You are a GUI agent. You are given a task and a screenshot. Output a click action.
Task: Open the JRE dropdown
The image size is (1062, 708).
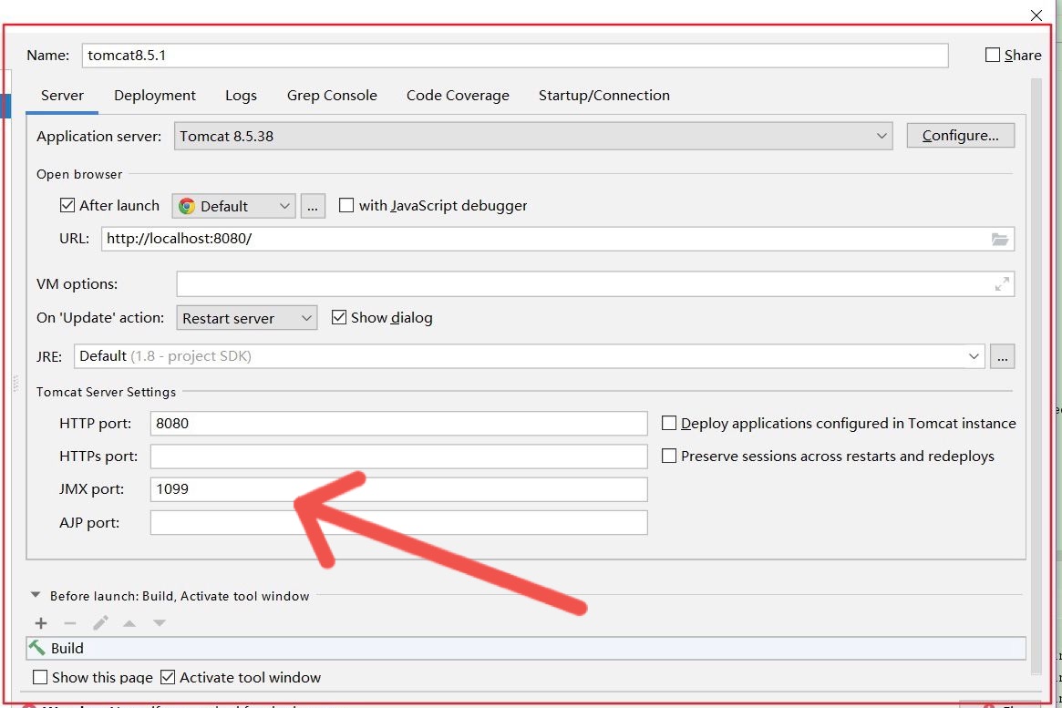coord(530,356)
